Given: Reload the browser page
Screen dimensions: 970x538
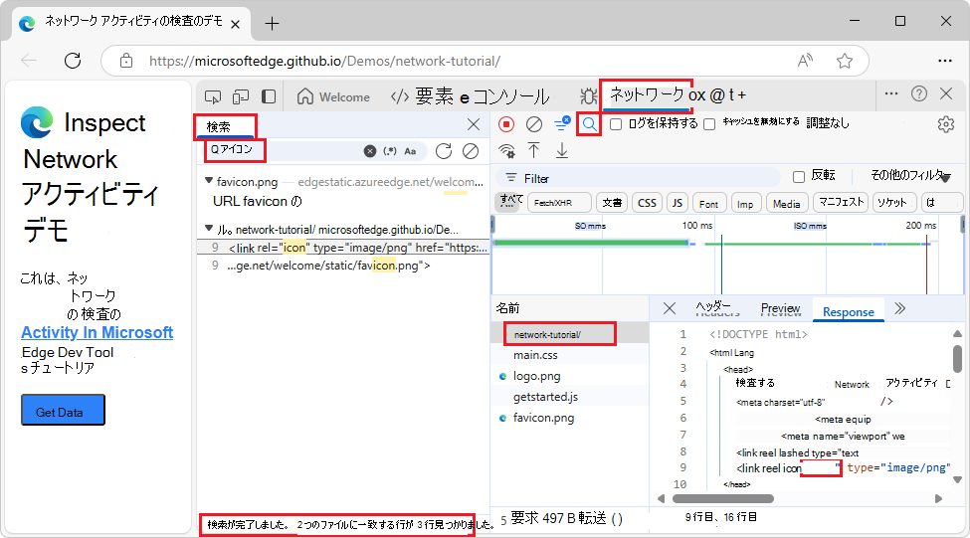Looking at the screenshot, I should click(x=73, y=61).
